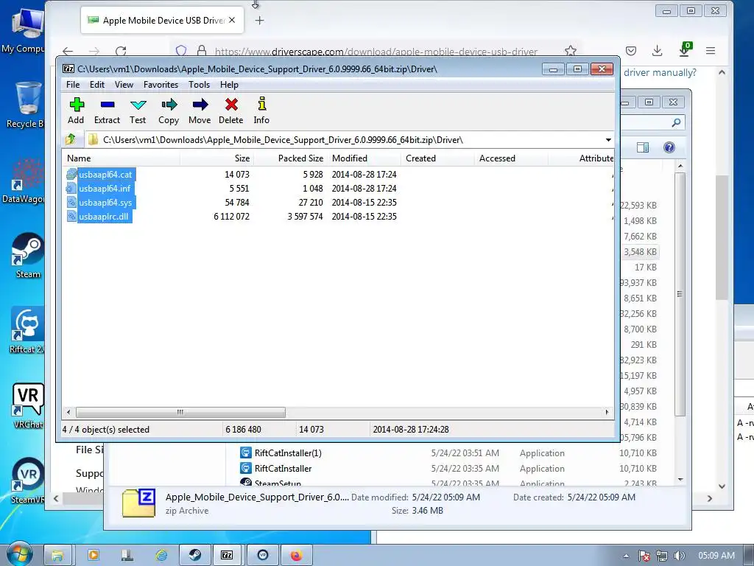Click the Explorer search magnifier icon
The image size is (754, 566).
pyautogui.click(x=676, y=123)
